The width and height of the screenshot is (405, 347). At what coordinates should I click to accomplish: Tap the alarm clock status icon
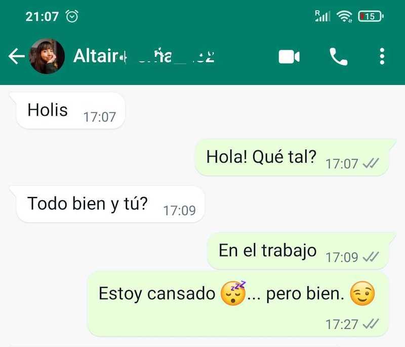[72, 16]
